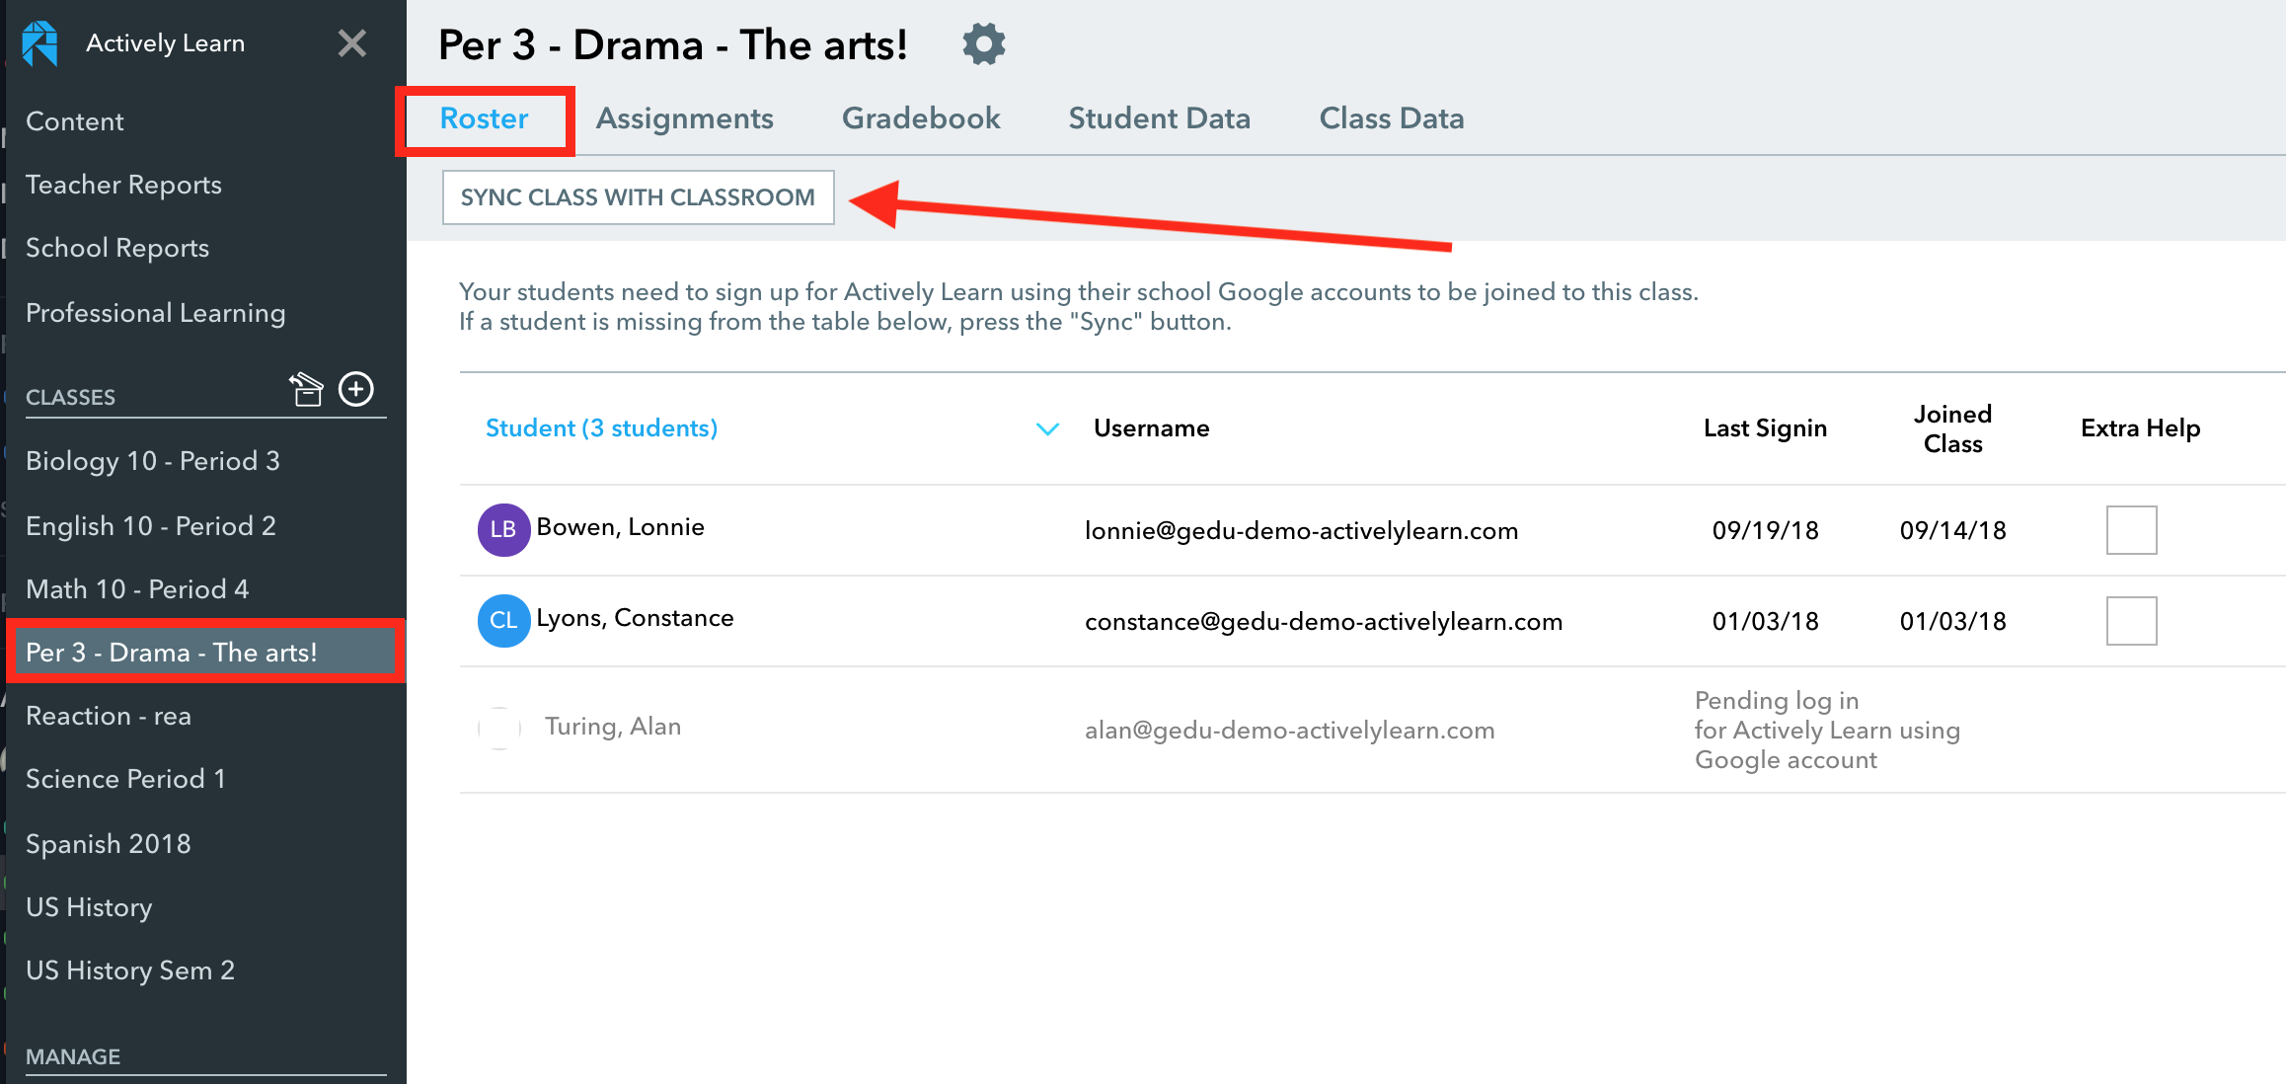This screenshot has height=1084, width=2286.
Task: Click the Extra Help column header
Action: click(2140, 428)
